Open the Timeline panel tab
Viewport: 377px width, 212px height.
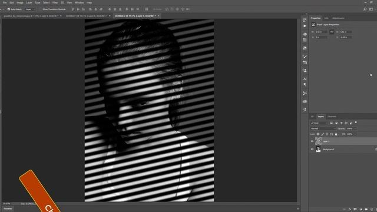click(x=8, y=209)
